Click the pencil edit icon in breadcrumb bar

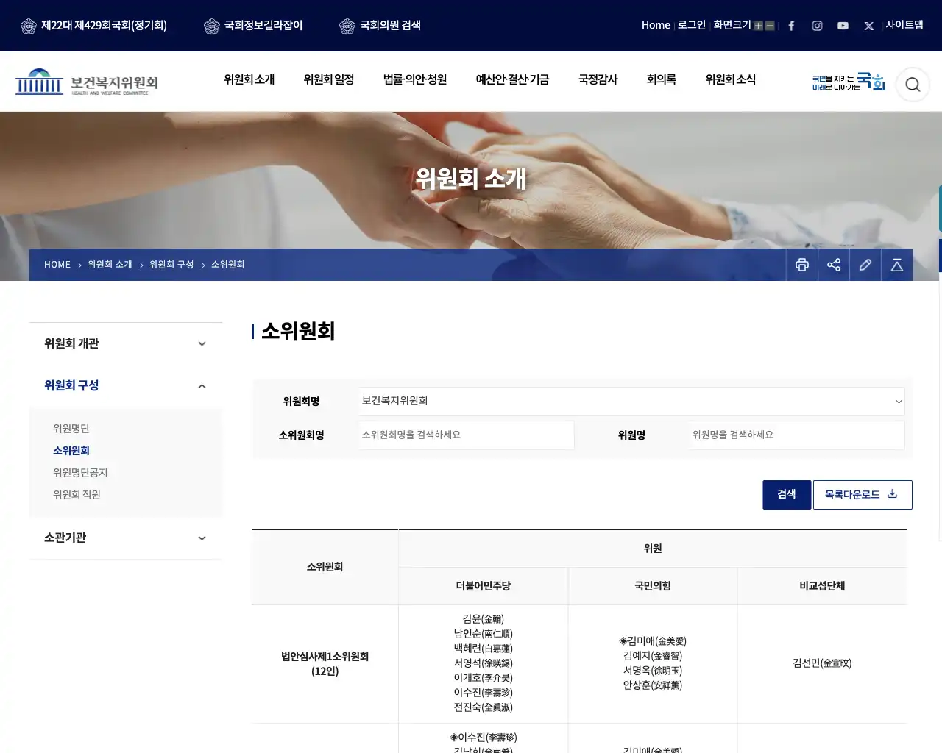click(x=865, y=265)
